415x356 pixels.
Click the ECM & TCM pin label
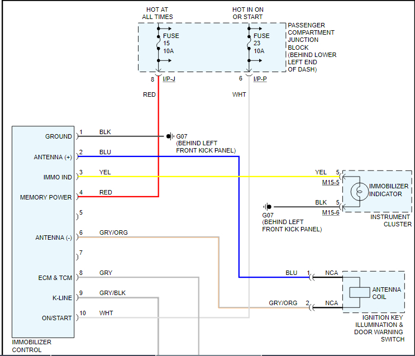click(x=55, y=278)
